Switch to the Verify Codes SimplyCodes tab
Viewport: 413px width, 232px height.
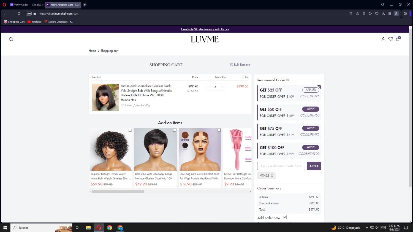pos(26,5)
